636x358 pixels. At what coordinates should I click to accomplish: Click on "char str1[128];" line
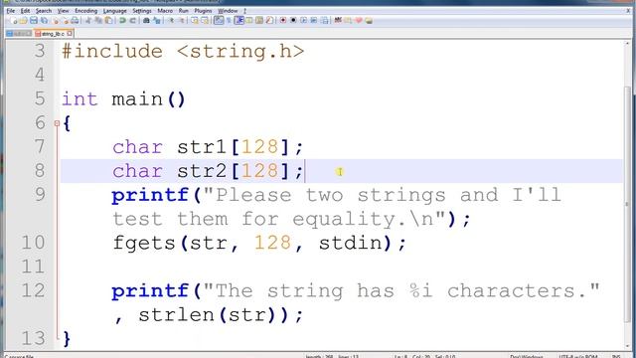pyautogui.click(x=208, y=147)
